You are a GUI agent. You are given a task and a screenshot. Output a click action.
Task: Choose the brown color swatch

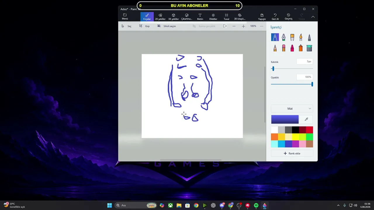pos(309,144)
